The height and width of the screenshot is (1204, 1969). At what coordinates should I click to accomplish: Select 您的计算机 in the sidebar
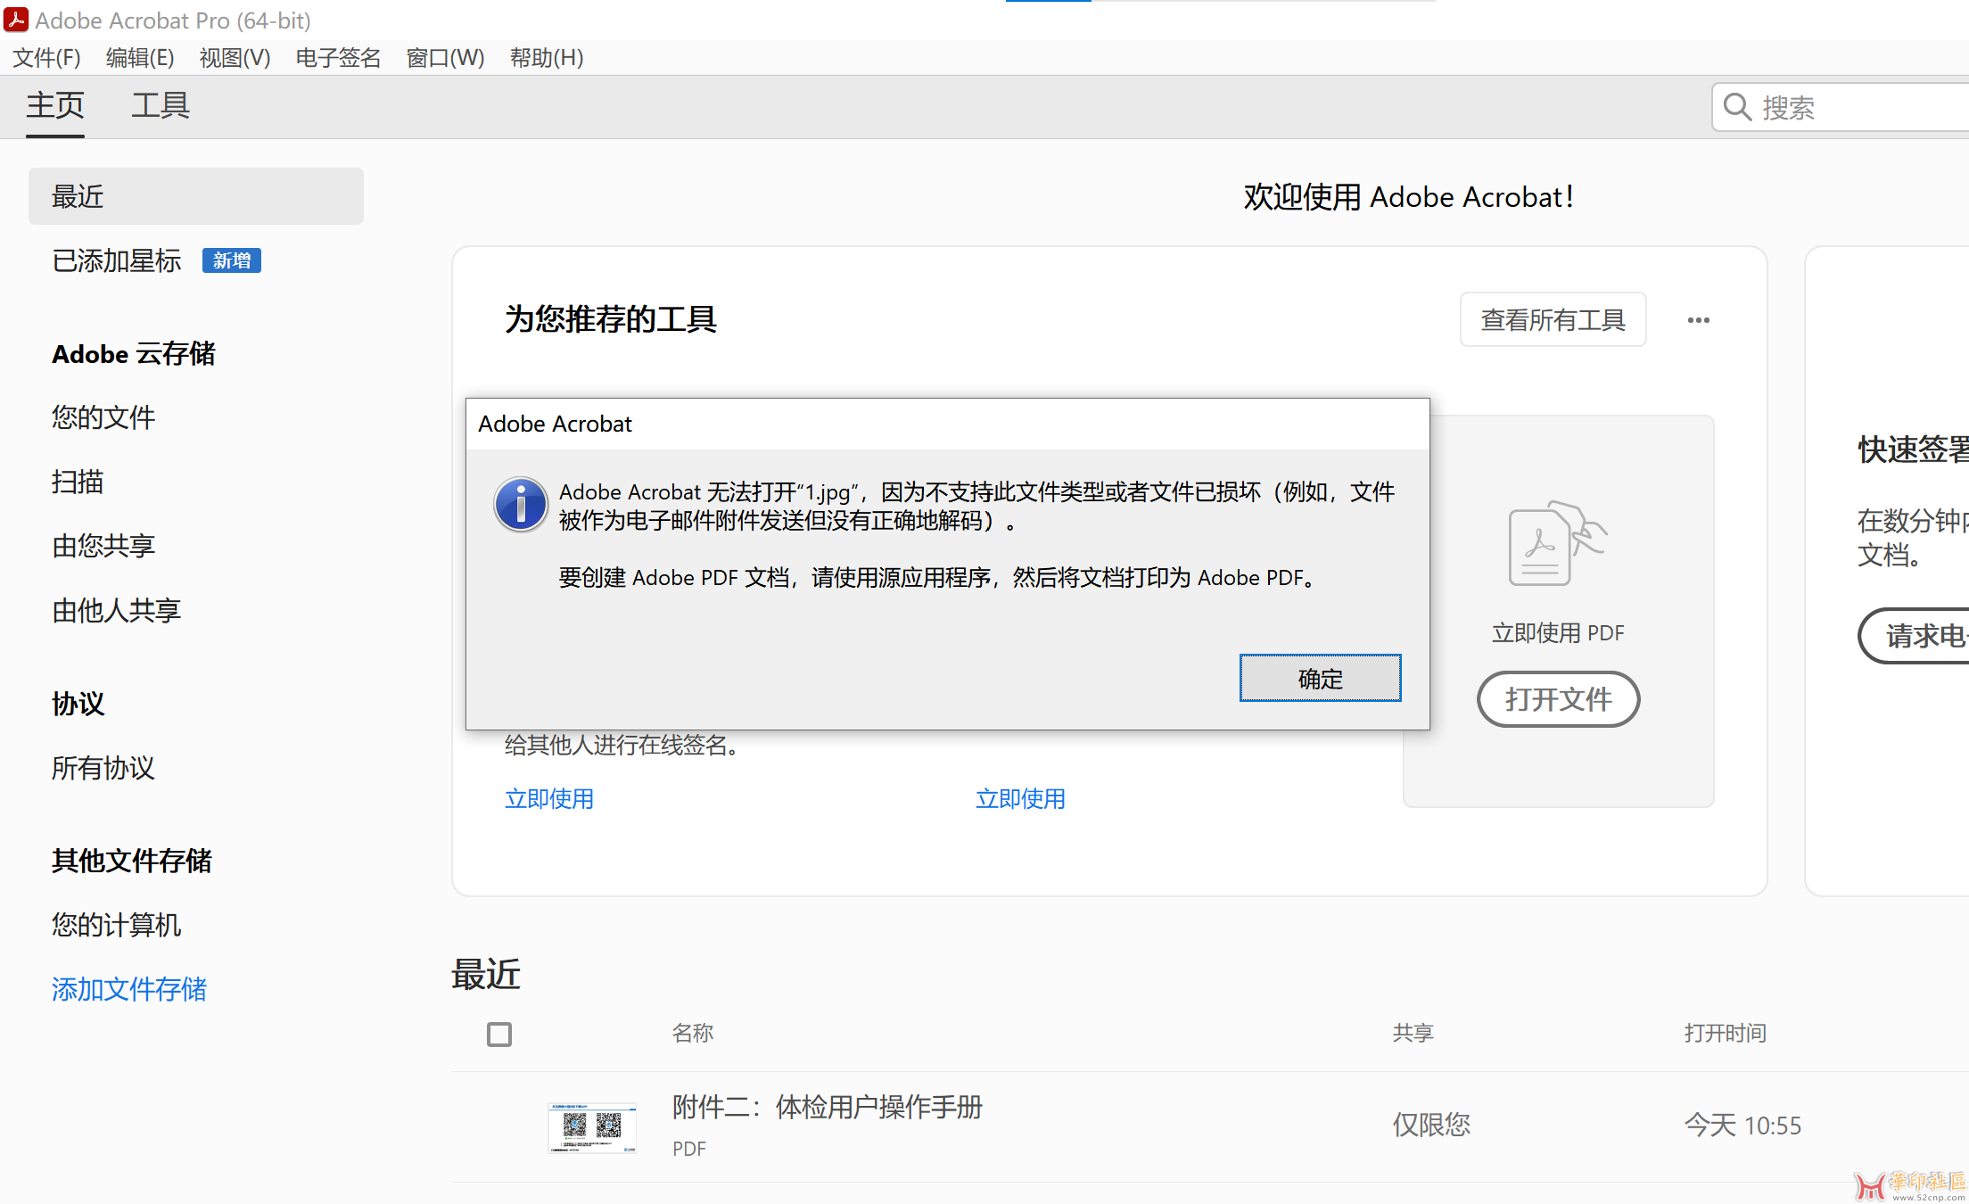tap(116, 925)
